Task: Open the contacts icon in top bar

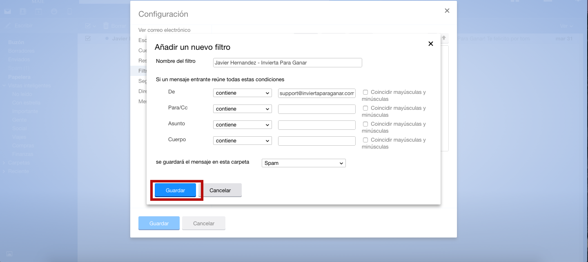Action: pos(22,11)
